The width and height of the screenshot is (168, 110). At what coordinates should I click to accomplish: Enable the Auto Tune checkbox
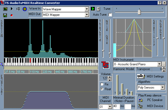(x=110, y=15)
